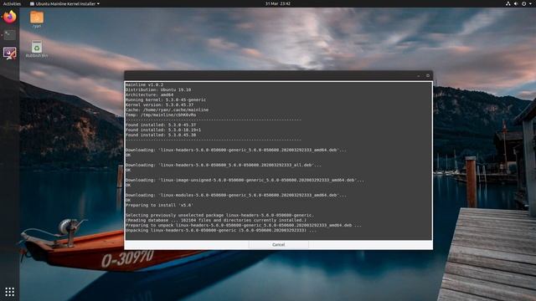This screenshot has width=536, height=301.
Task: Click the 'Preparing to unpack linux-headers' line
Action: click(x=244, y=225)
